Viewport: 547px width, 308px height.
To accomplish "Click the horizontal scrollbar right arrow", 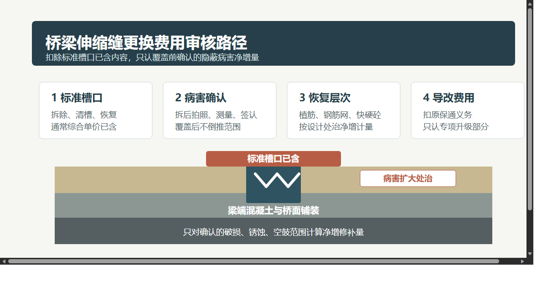I will pyautogui.click(x=522, y=261).
